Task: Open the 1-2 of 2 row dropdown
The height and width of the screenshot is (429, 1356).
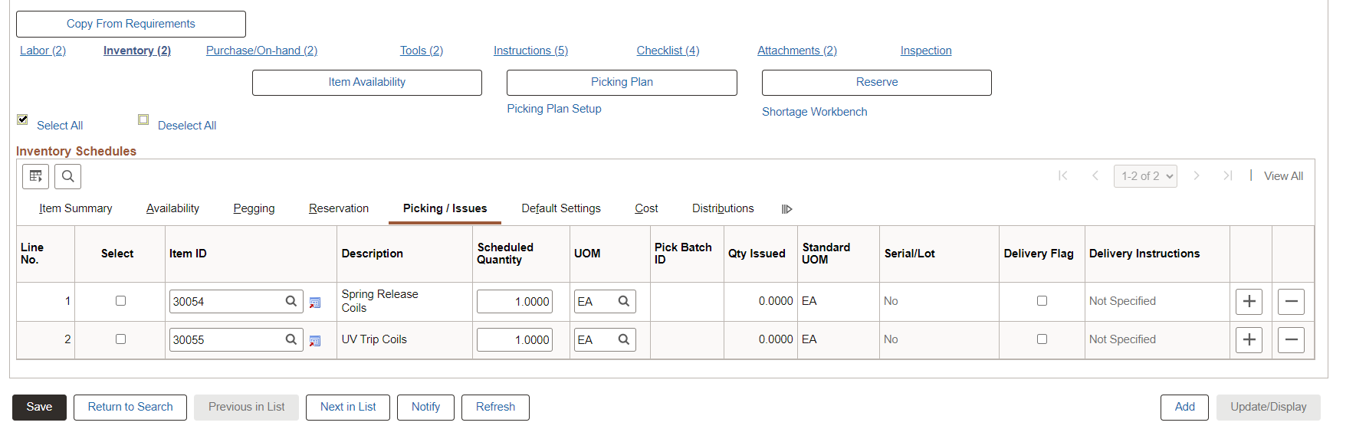Action: tap(1145, 176)
